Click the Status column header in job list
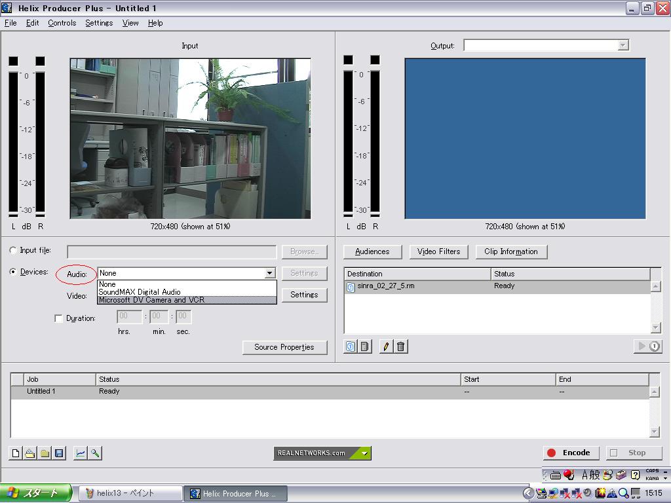671x503 pixels. (278, 379)
